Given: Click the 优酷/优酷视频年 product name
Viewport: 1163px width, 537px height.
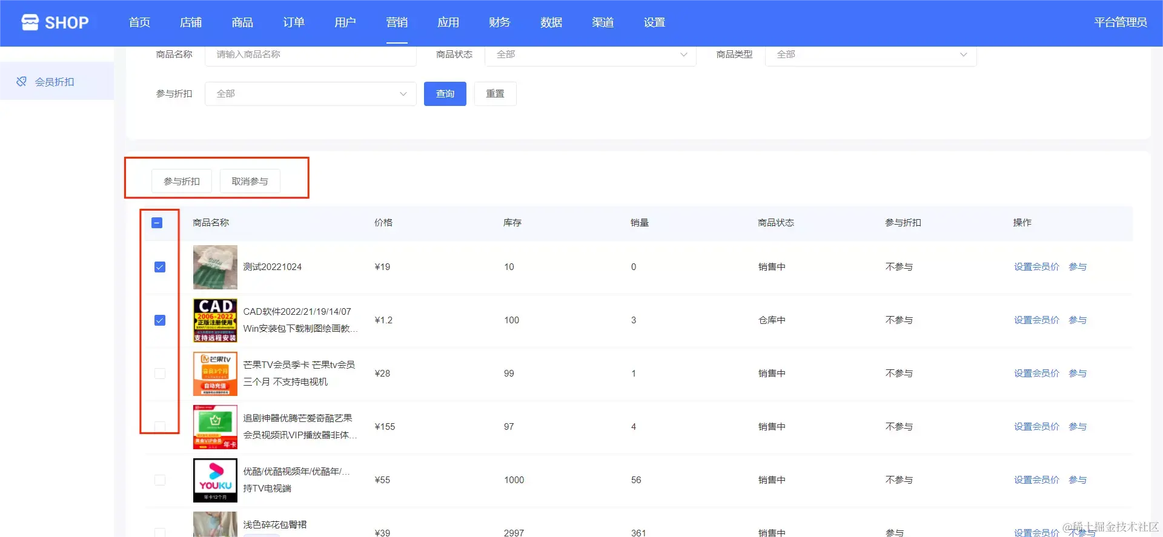Looking at the screenshot, I should [x=296, y=480].
